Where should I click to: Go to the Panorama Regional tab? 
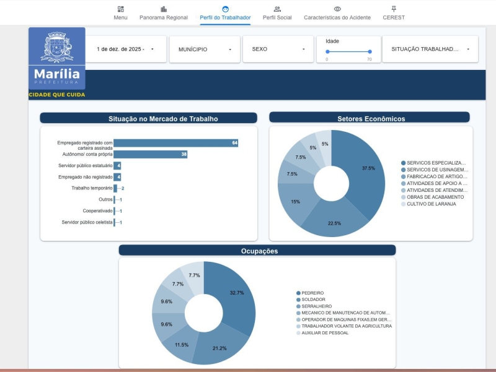click(x=164, y=17)
